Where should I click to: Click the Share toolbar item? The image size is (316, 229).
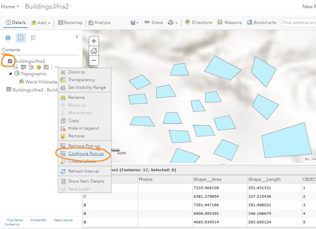coord(153,22)
